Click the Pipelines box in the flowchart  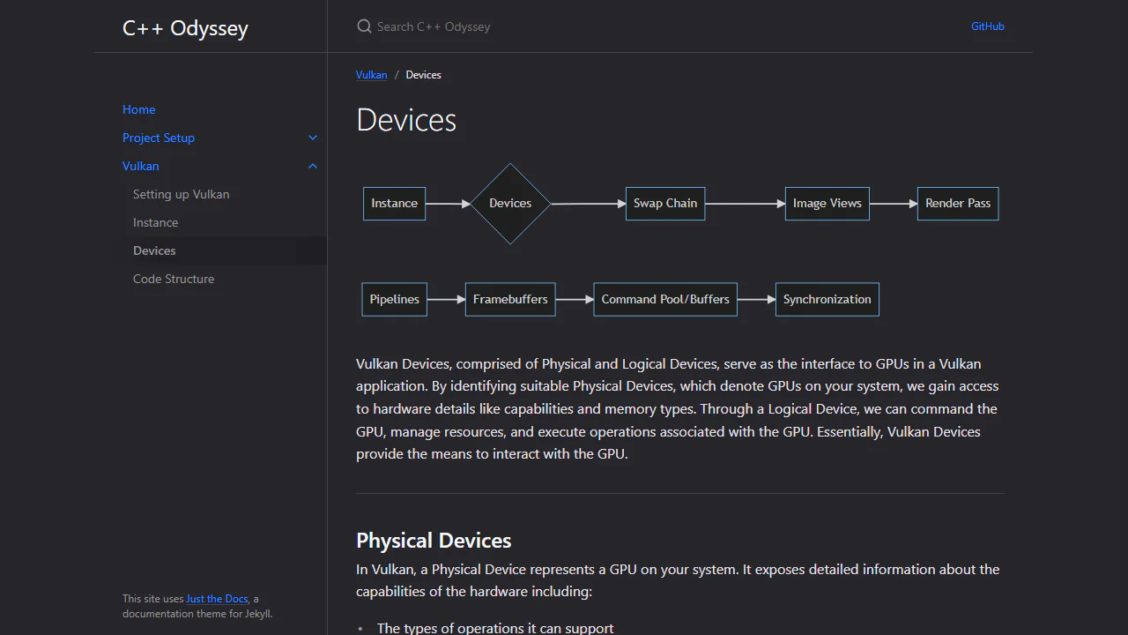(394, 299)
